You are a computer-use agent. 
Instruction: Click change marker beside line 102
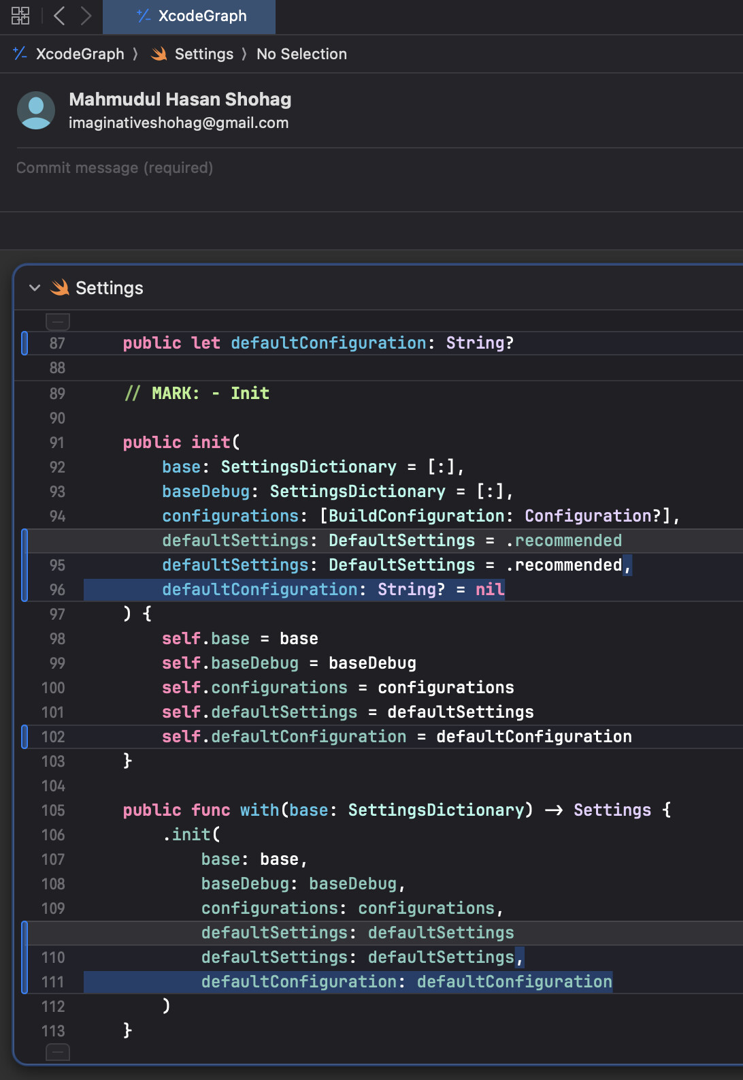click(x=24, y=737)
